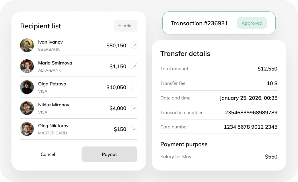Click the Ivan Ivanov recipient name
This screenshot has width=298, height=182.
[50, 42]
